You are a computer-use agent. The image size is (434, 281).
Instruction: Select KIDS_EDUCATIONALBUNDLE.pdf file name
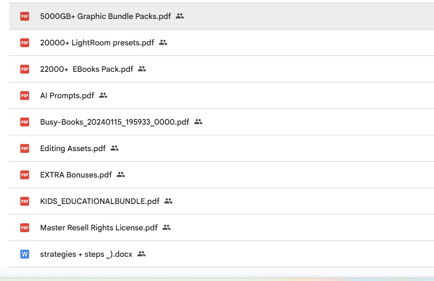(x=100, y=201)
